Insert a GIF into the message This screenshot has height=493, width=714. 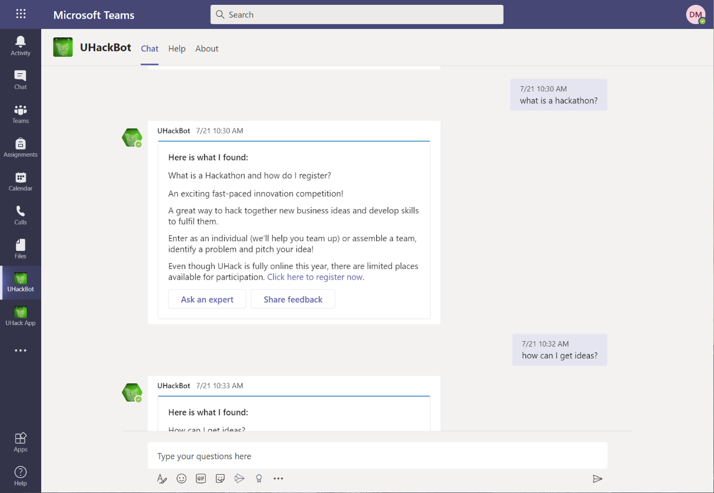coord(201,479)
